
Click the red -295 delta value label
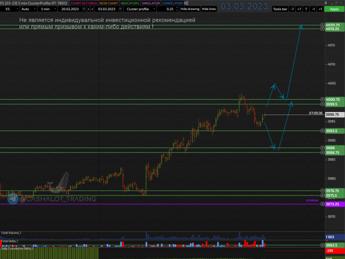point(335,251)
